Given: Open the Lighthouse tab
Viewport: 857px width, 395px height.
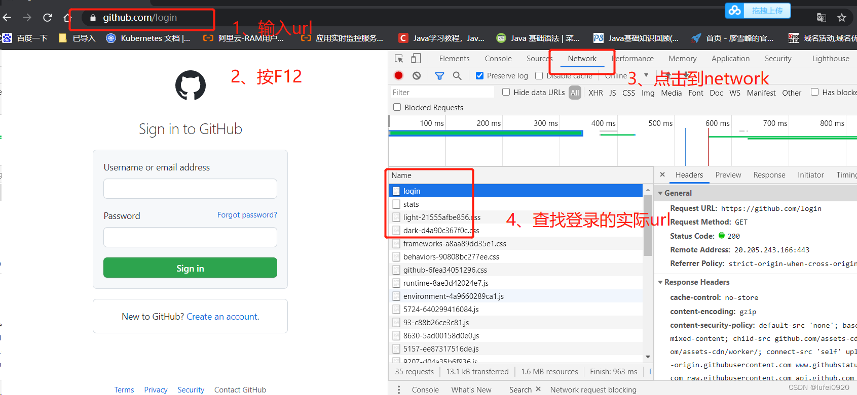Looking at the screenshot, I should click(x=831, y=59).
